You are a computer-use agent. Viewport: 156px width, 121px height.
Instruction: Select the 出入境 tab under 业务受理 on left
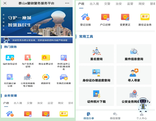[x=18, y=103]
